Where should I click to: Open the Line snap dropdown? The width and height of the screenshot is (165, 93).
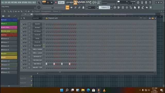pos(92,7)
